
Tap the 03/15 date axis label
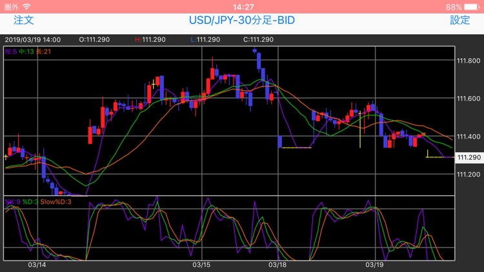(x=201, y=265)
